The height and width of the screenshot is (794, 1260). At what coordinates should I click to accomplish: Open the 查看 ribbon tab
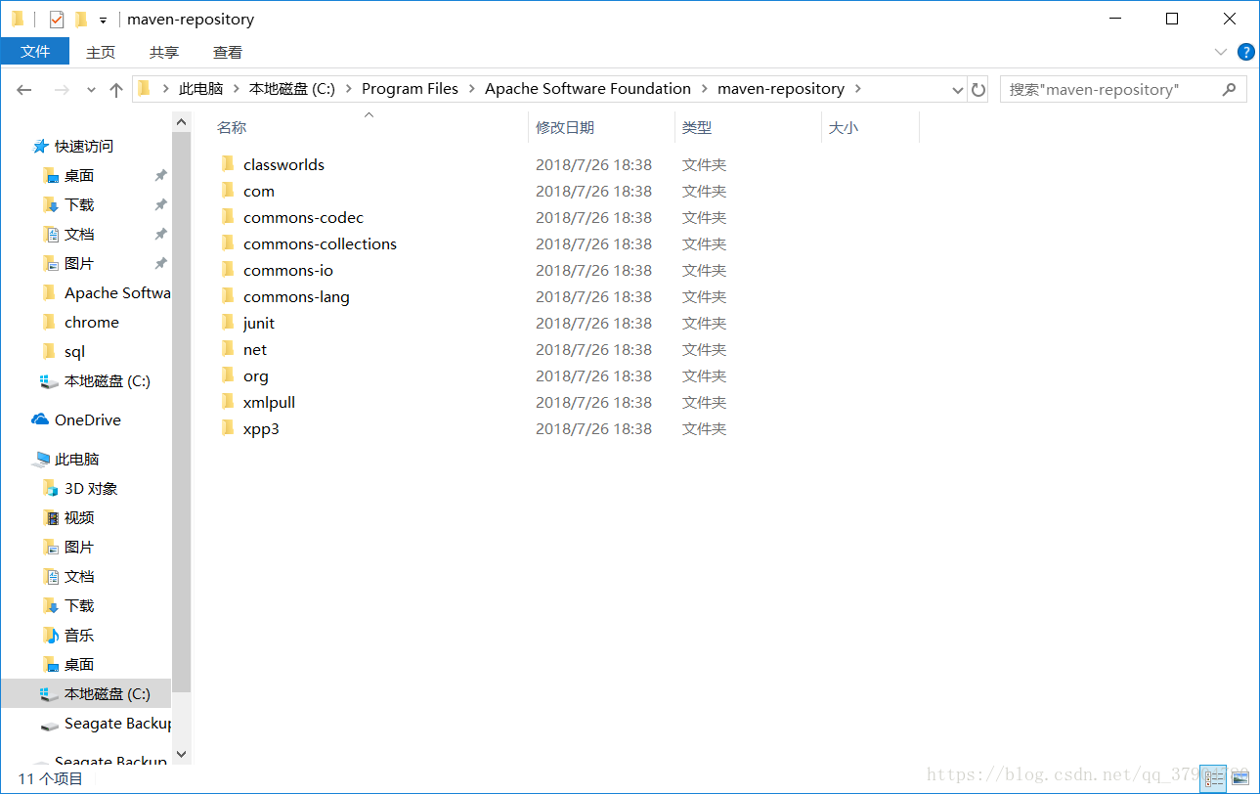pyautogui.click(x=228, y=52)
